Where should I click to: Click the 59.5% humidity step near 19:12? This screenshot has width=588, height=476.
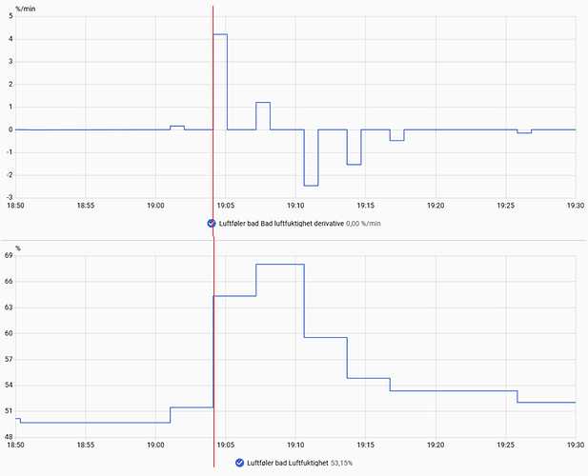click(326, 337)
